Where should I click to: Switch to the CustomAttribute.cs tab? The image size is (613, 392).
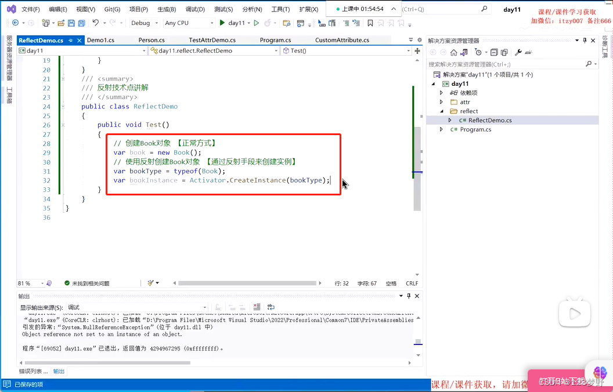click(x=342, y=40)
